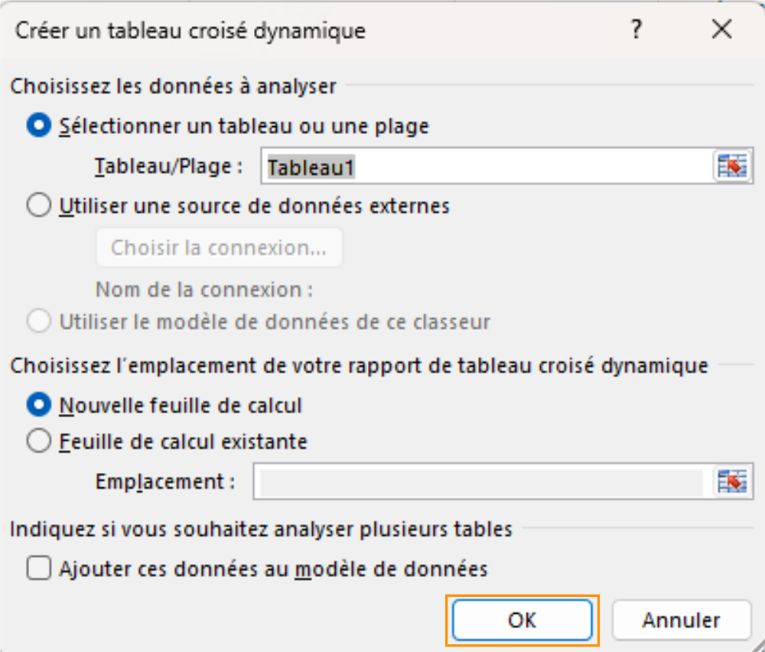This screenshot has width=765, height=652.
Task: Select the "Tableau1" text in the range field
Action: click(x=304, y=165)
